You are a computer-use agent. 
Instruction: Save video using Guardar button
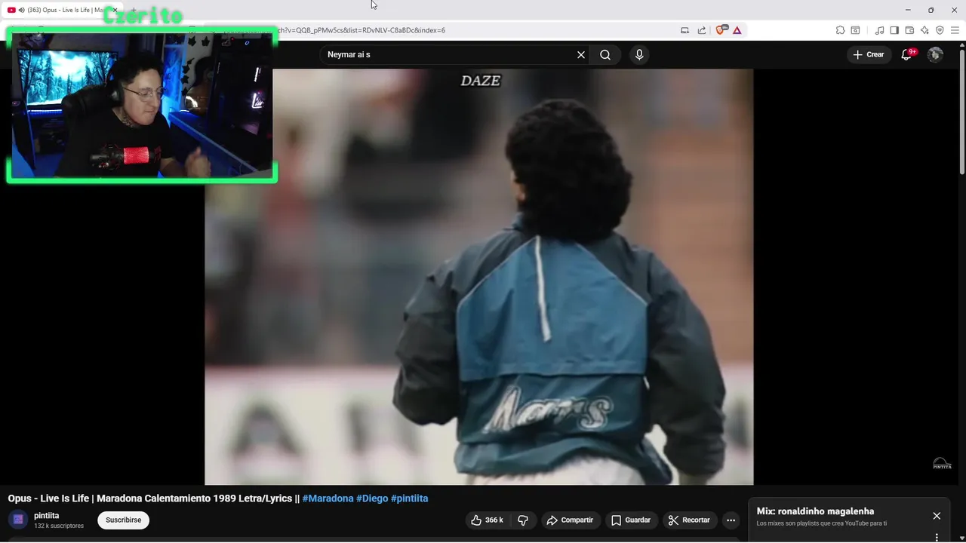click(631, 520)
